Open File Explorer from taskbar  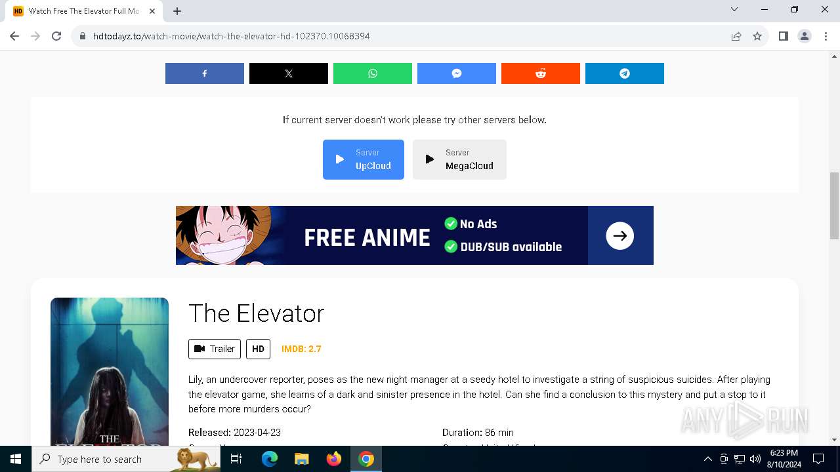pyautogui.click(x=301, y=459)
